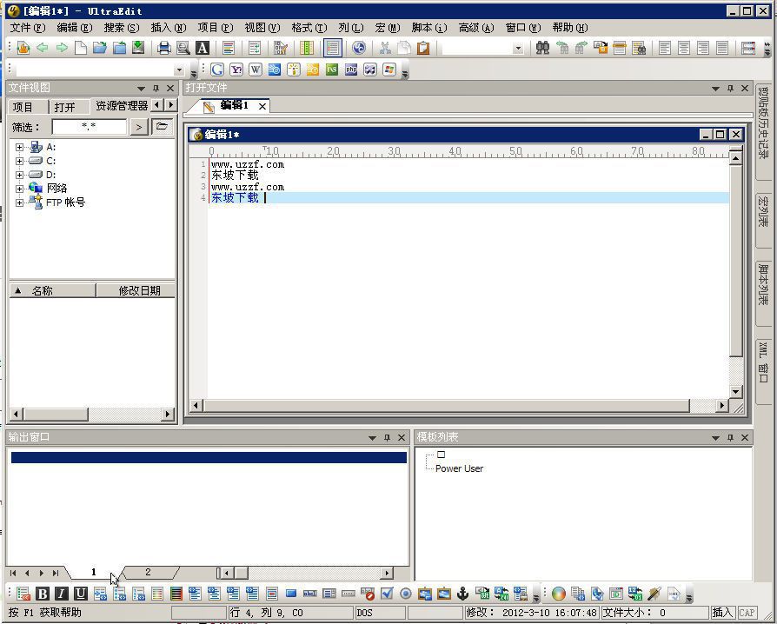Click the Underline 'U' HTML icon
Viewport: 777px width, 624px height.
tap(80, 594)
